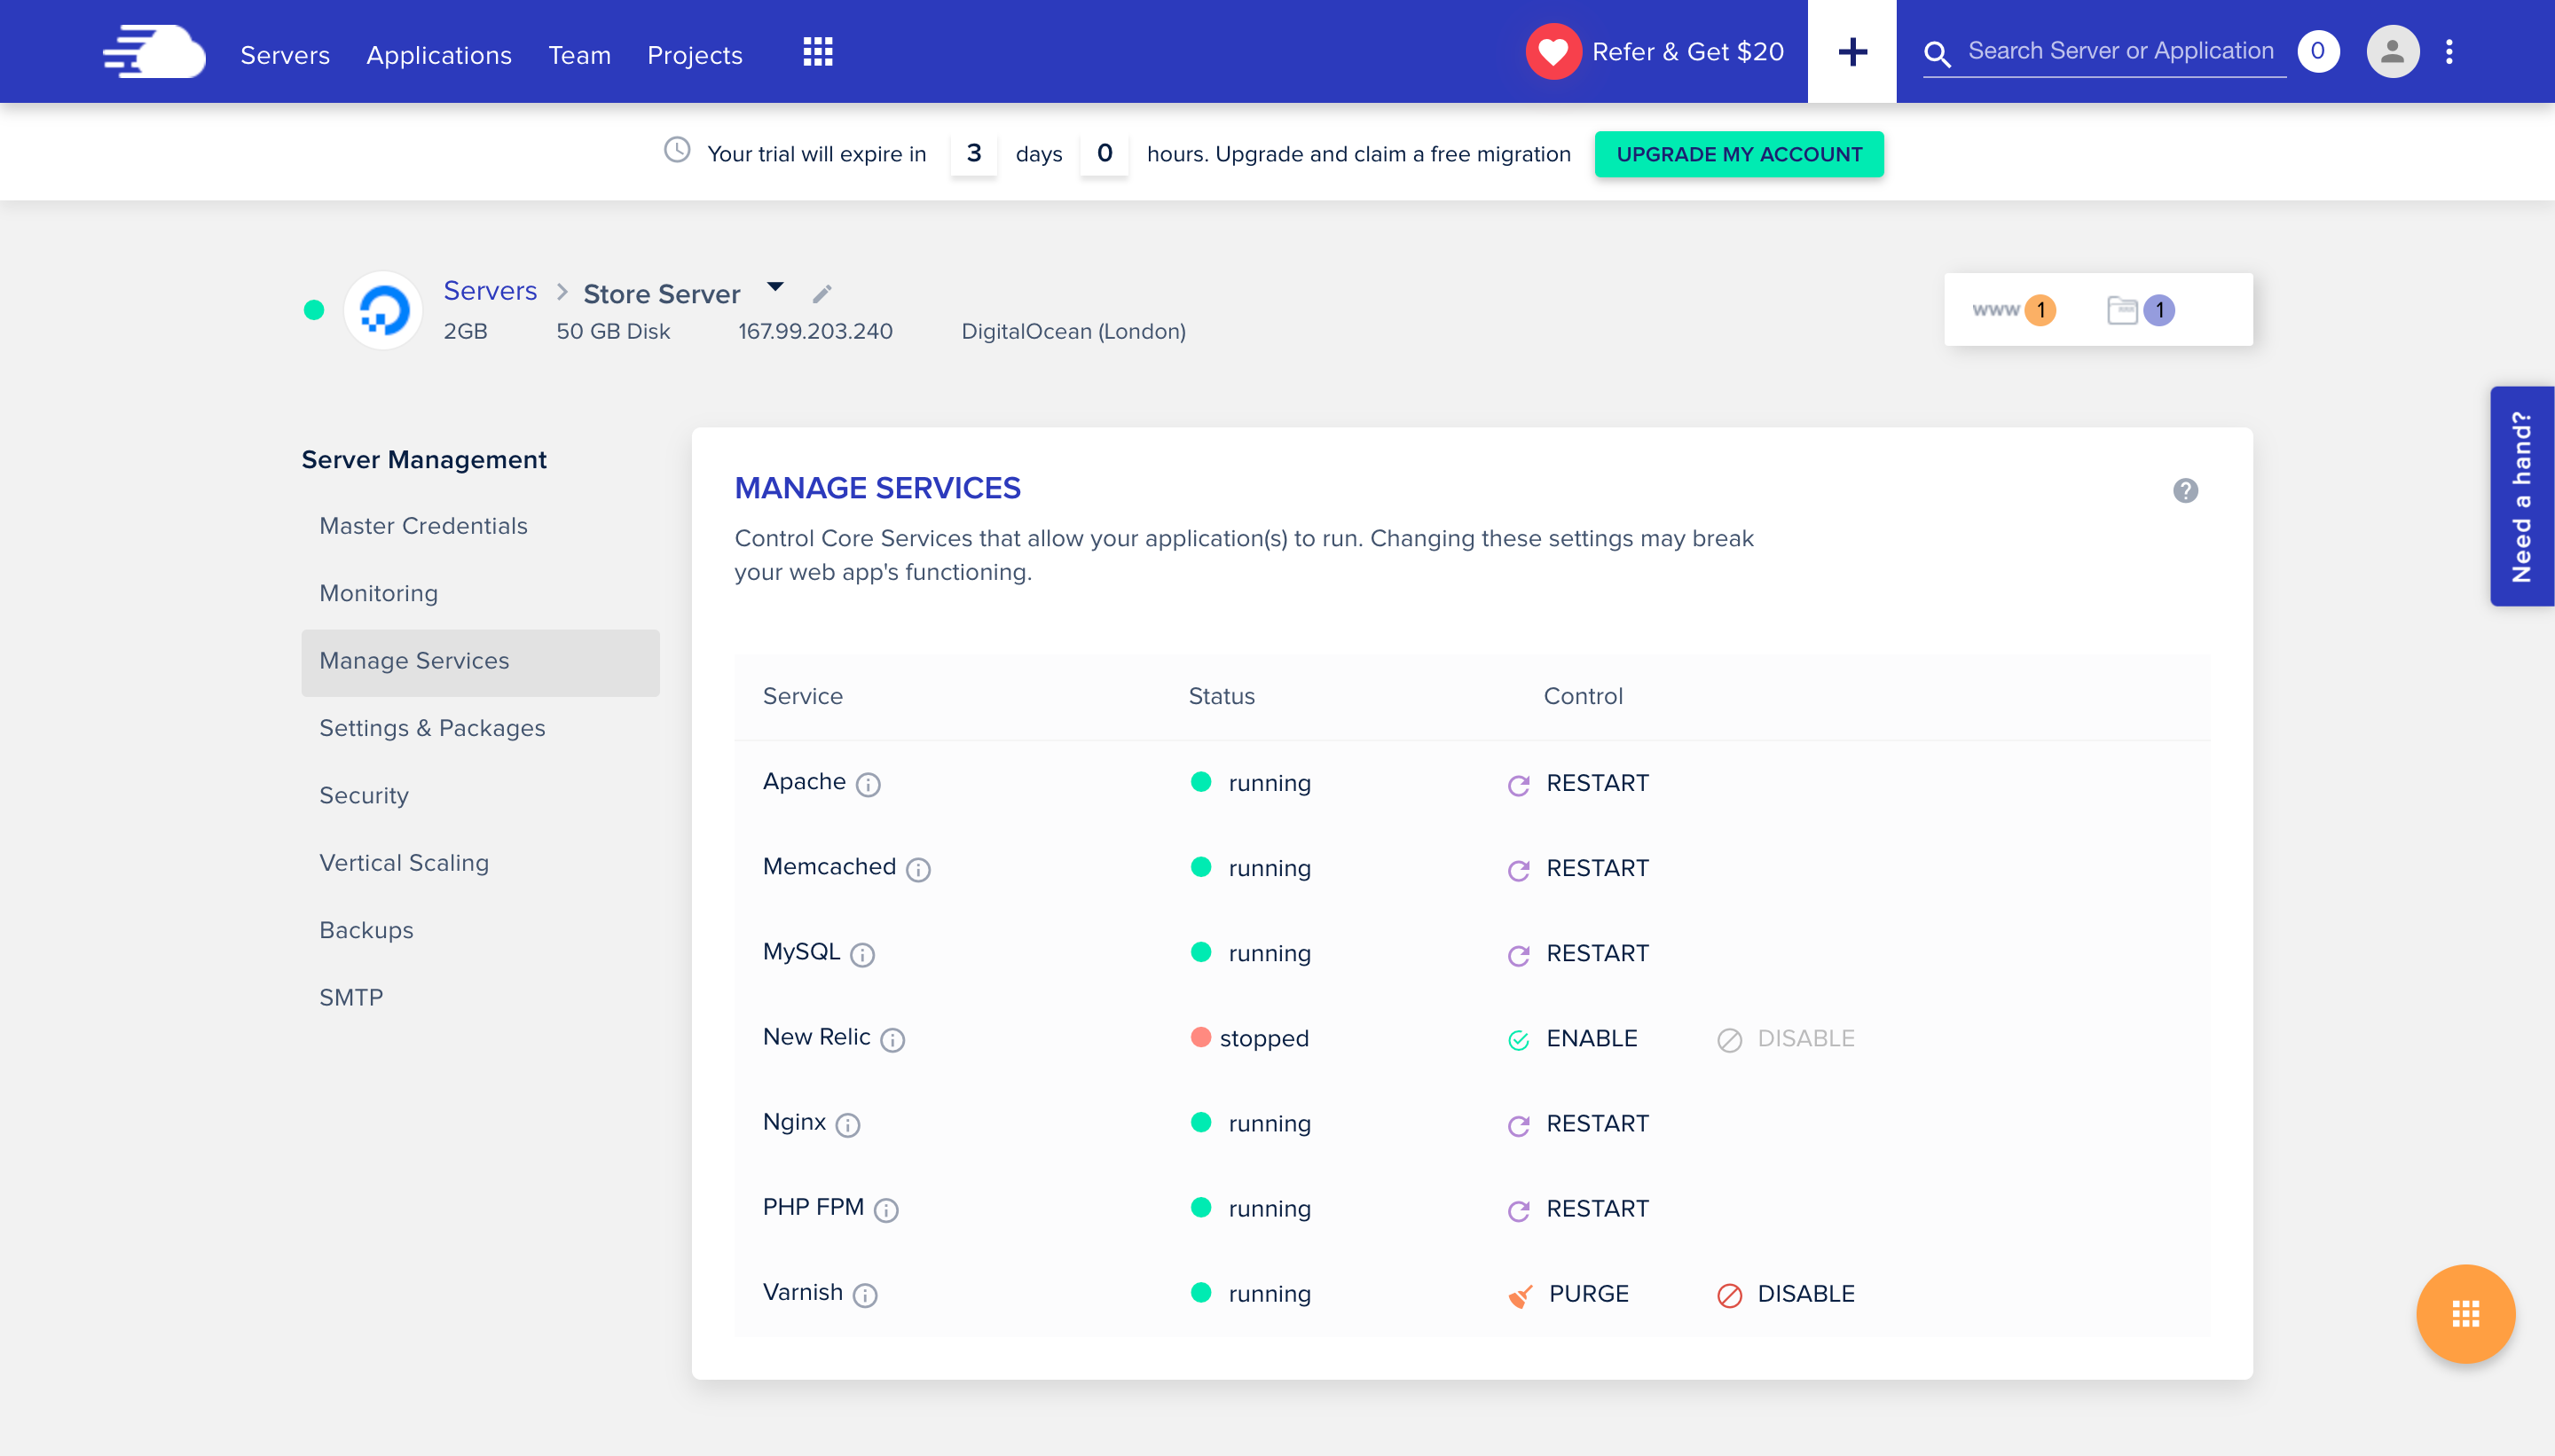Focus the Search Server or Application field

click(x=2119, y=52)
